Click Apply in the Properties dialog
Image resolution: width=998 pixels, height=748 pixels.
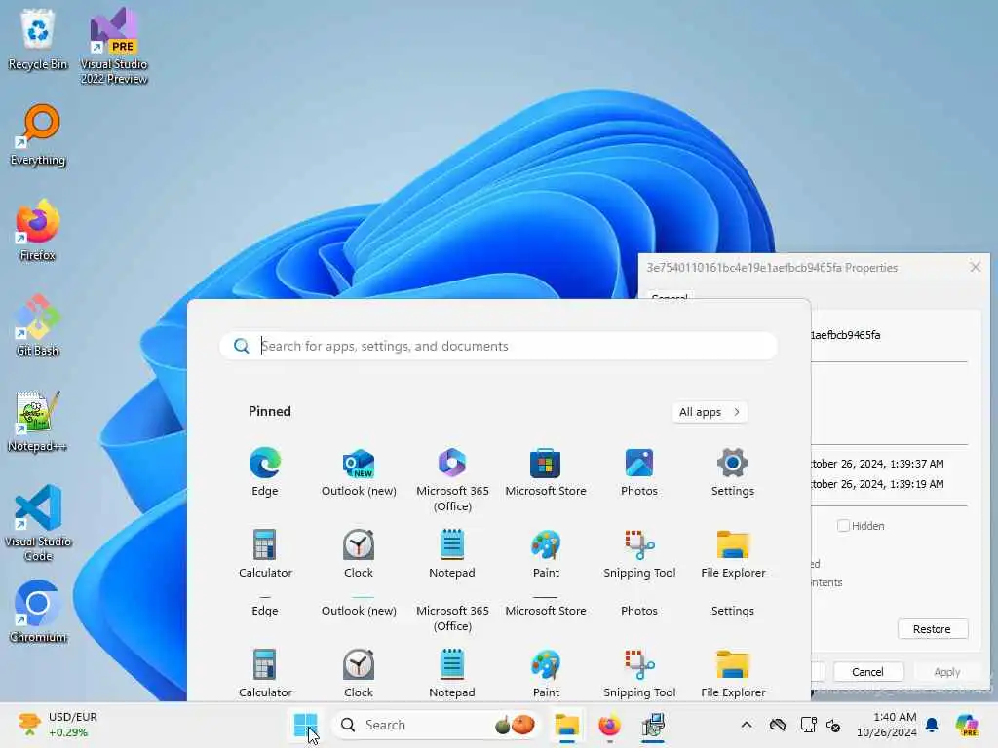[946, 672]
